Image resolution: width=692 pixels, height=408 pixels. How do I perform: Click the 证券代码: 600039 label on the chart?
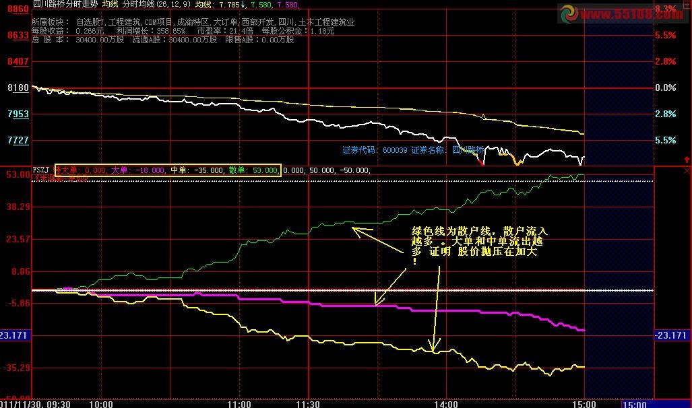click(x=375, y=150)
